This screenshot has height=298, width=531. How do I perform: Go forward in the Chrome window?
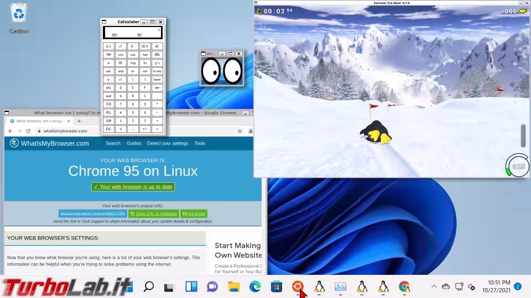click(19, 131)
